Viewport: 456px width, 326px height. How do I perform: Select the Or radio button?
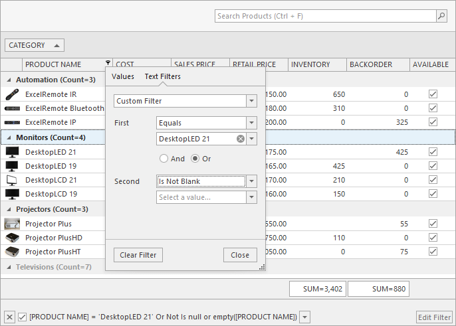[195, 159]
